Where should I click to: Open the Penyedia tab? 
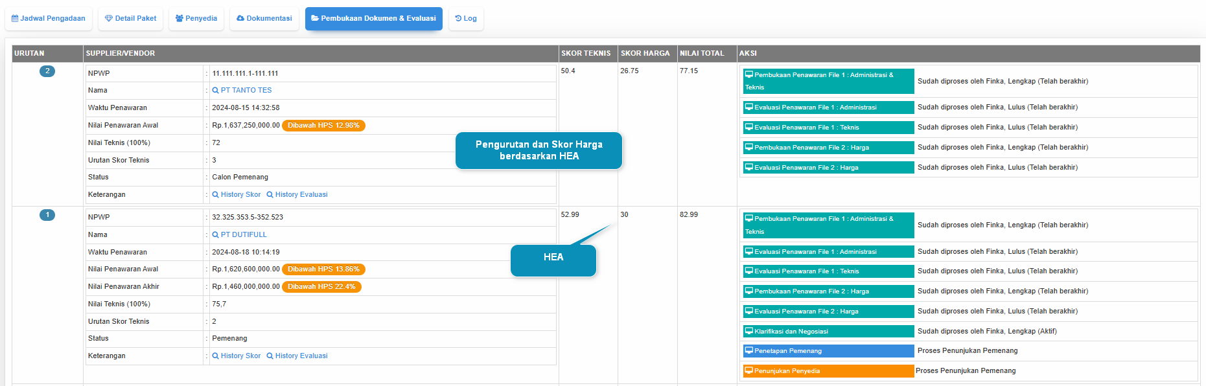pos(196,19)
